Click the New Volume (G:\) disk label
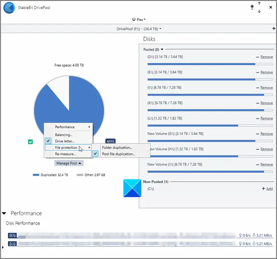 point(175,134)
